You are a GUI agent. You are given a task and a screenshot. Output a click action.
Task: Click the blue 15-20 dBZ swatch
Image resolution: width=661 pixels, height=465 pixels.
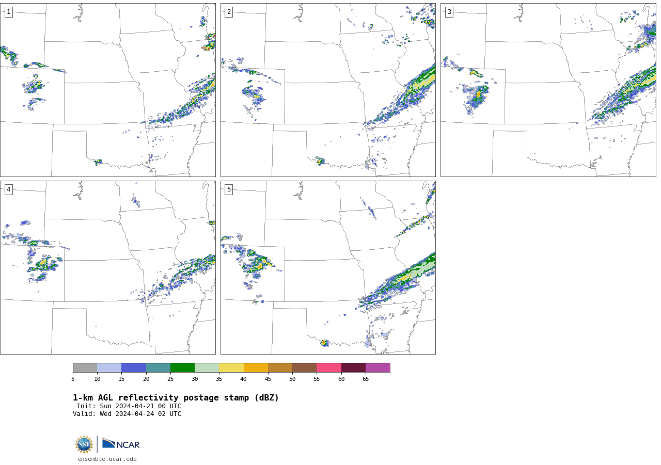pyautogui.click(x=134, y=367)
